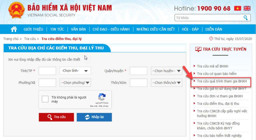Open 'Tra cứu quá trình tham gia BHXH' link
The width and height of the screenshot is (256, 140).
(222, 81)
